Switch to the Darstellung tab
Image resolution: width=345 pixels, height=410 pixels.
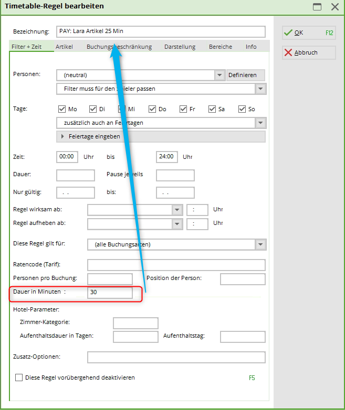180,47
